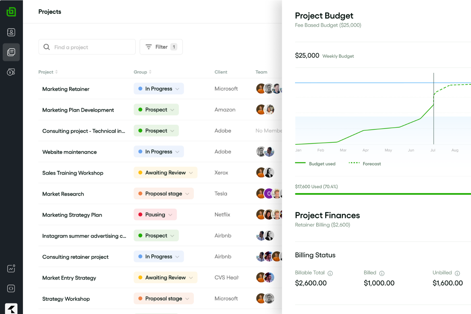The image size is (471, 314).
Task: Open Filter button with one active filter
Action: tap(161, 47)
